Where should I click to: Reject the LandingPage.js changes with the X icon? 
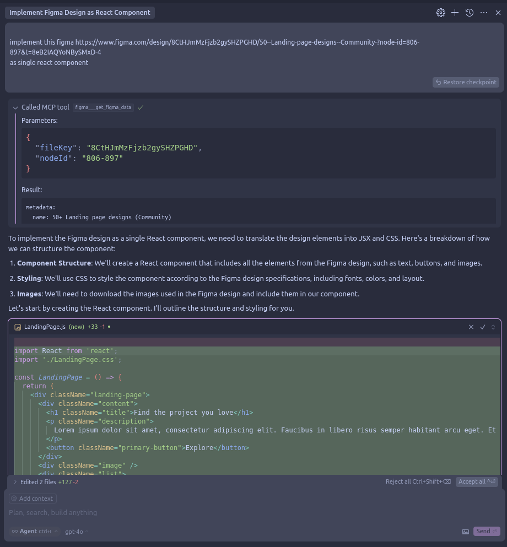point(471,327)
